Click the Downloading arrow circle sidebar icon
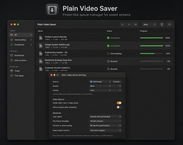The image size is (183, 145). pos(12,40)
